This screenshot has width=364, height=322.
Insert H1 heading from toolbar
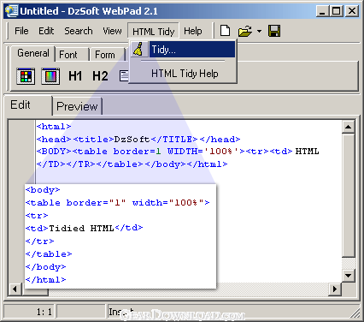click(x=75, y=76)
